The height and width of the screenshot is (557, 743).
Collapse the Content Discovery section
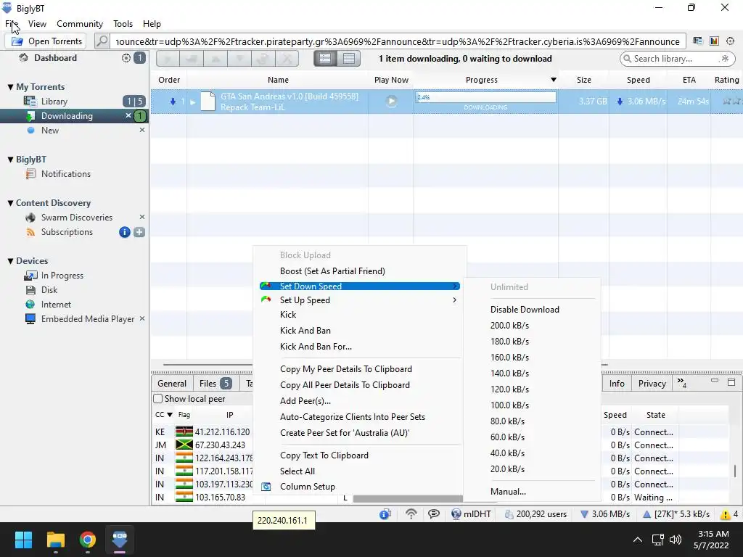click(x=10, y=203)
